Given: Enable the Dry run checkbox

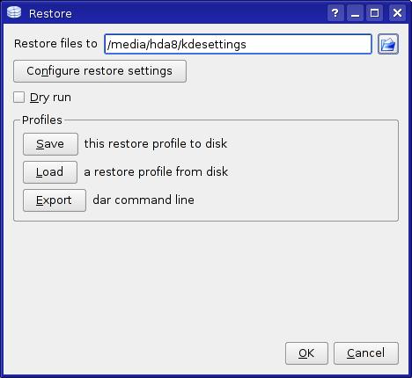Looking at the screenshot, I should tap(18, 97).
